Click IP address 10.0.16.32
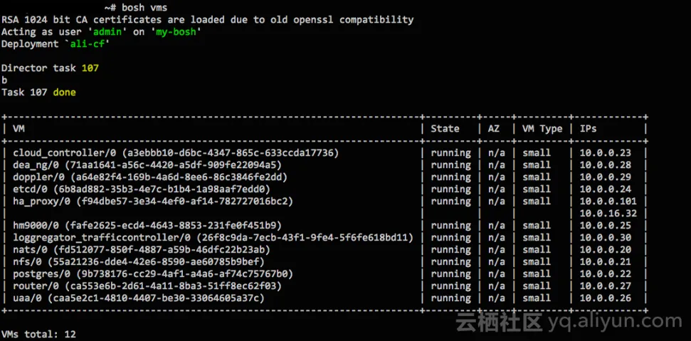 607,214
